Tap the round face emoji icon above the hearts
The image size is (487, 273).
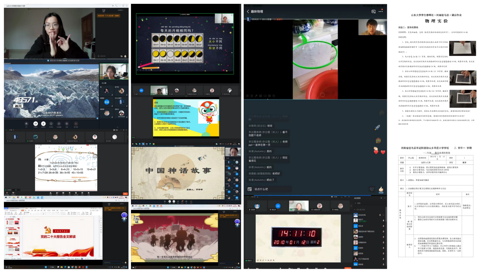(378, 141)
